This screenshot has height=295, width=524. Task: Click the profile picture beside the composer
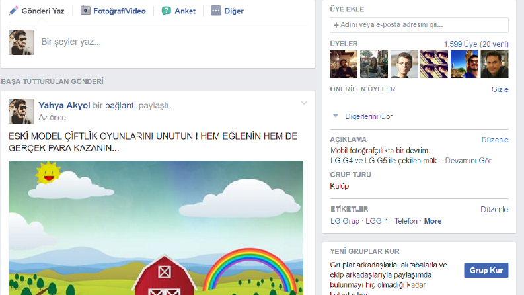pyautogui.click(x=21, y=42)
